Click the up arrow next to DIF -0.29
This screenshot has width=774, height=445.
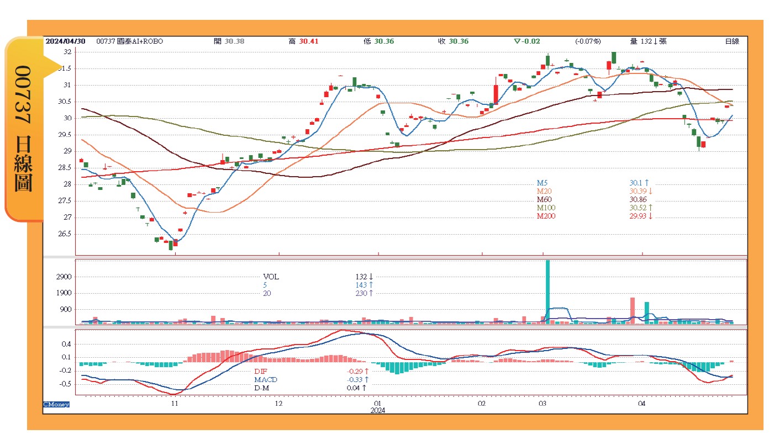tap(365, 372)
